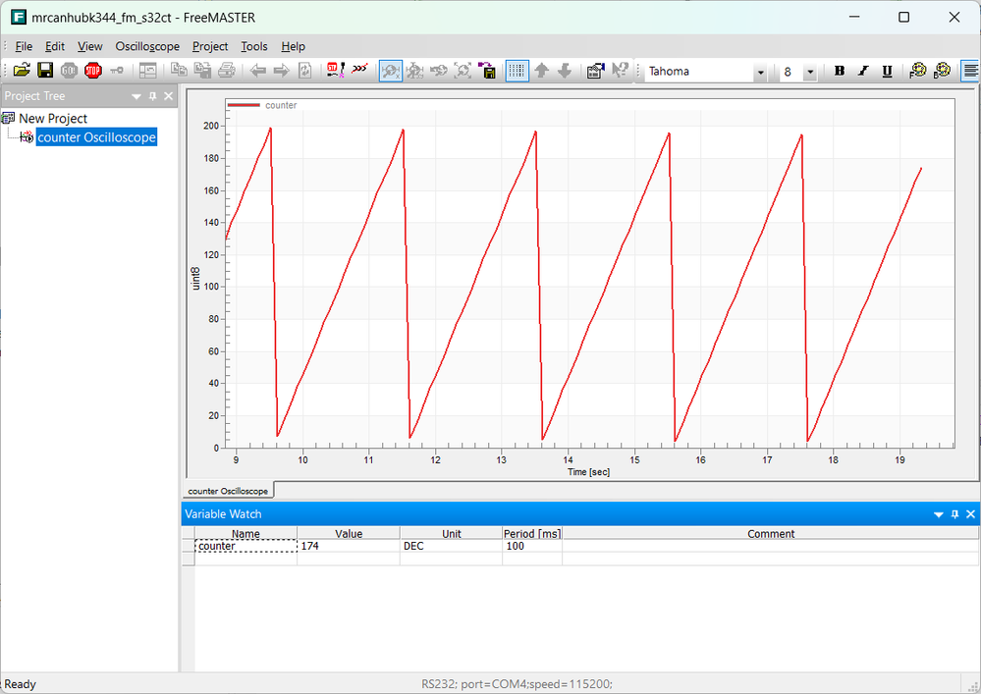Click the Period [ms] column header
The width and height of the screenshot is (981, 694).
(532, 534)
